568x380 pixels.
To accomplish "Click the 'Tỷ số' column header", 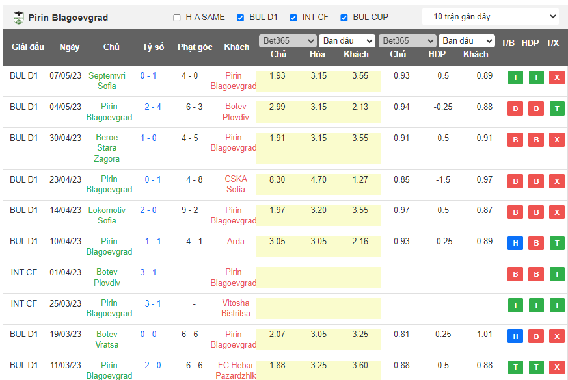I will coord(154,47).
